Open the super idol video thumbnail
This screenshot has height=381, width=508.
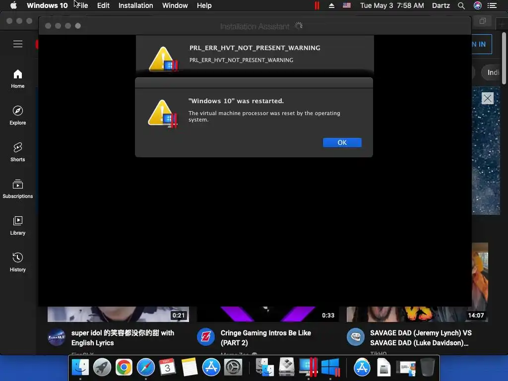tap(118, 314)
